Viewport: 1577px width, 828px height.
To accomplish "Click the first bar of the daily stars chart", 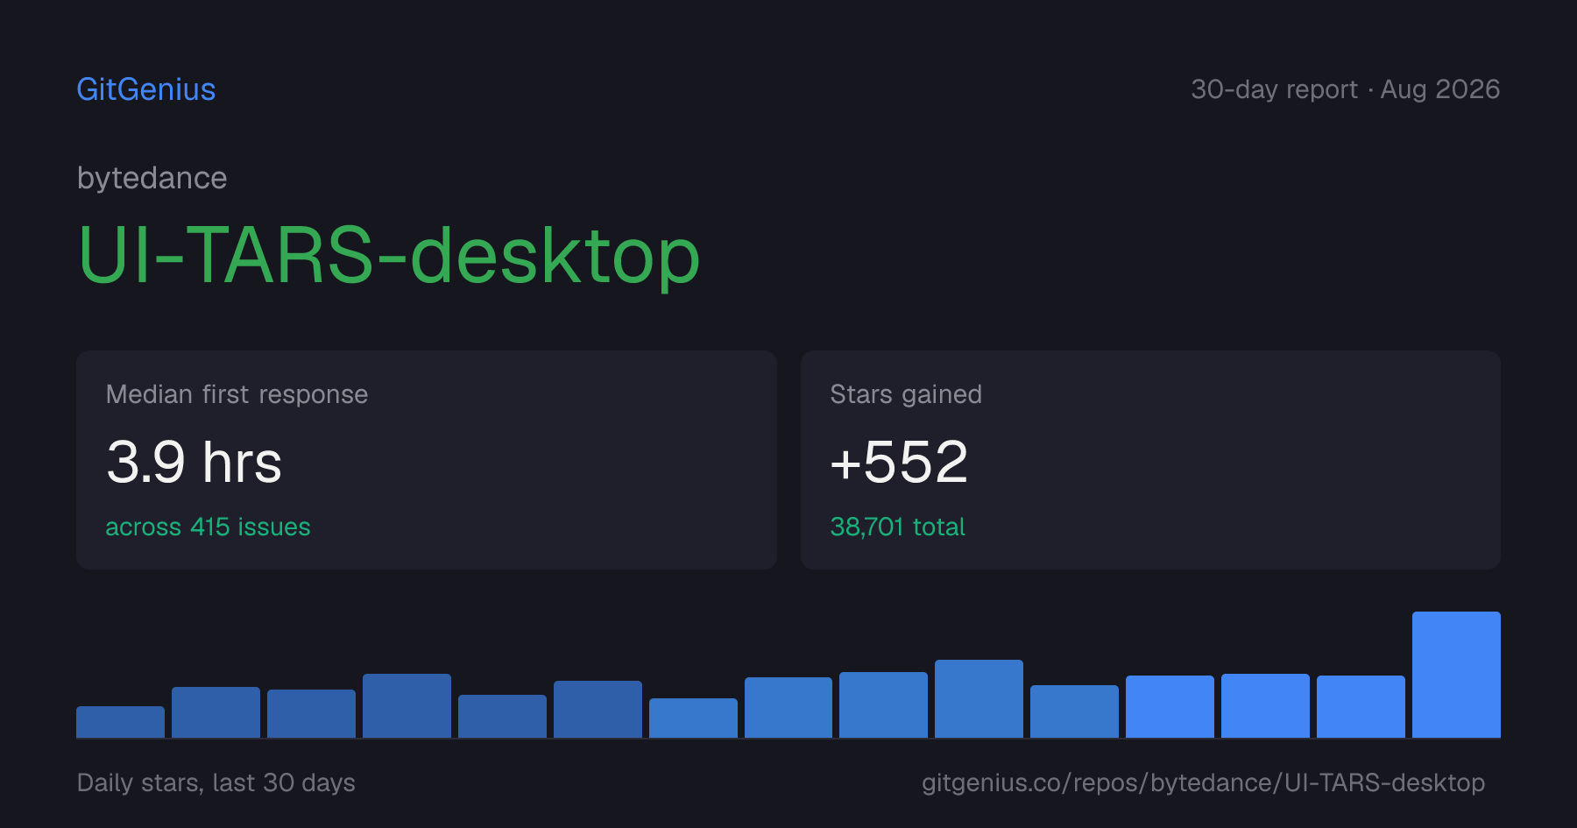I will coord(120,722).
